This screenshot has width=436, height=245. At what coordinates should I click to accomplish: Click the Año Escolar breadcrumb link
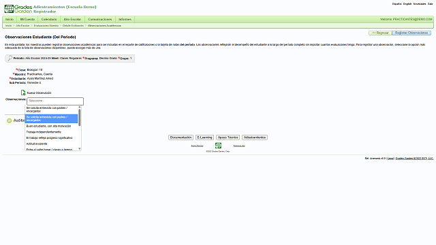click(x=22, y=26)
